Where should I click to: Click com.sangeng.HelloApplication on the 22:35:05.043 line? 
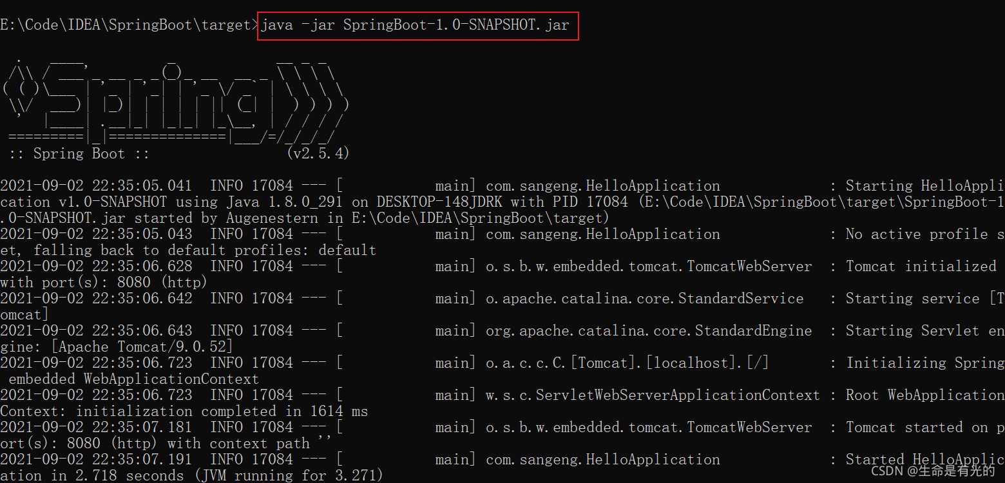click(x=603, y=234)
